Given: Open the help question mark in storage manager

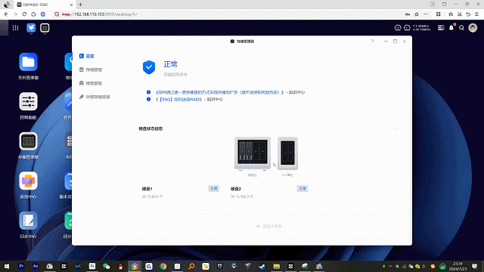Looking at the screenshot, I should coord(372,42).
